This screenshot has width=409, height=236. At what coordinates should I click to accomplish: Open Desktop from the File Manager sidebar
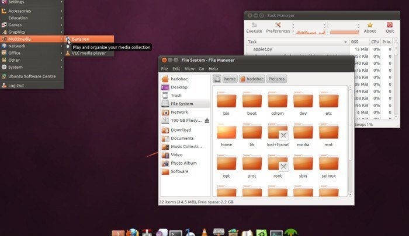click(x=185, y=87)
